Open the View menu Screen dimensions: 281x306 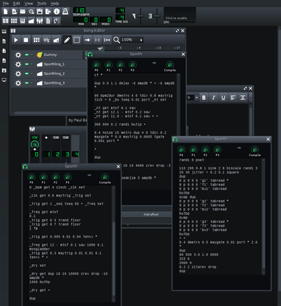pos(29,4)
